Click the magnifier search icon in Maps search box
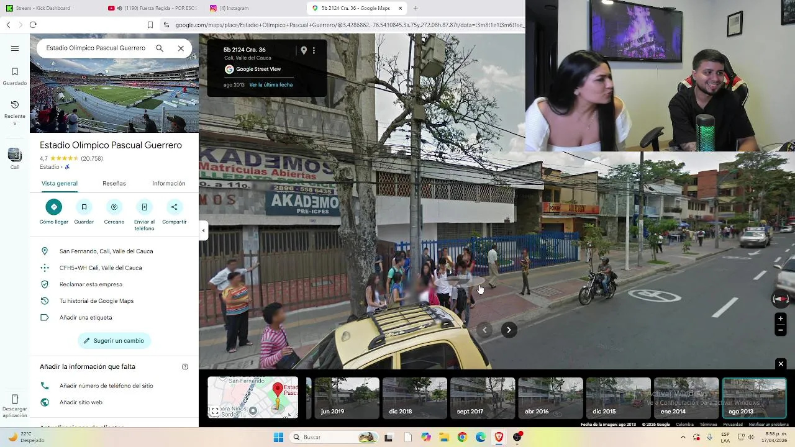Viewport: 795px width, 447px height. point(160,48)
